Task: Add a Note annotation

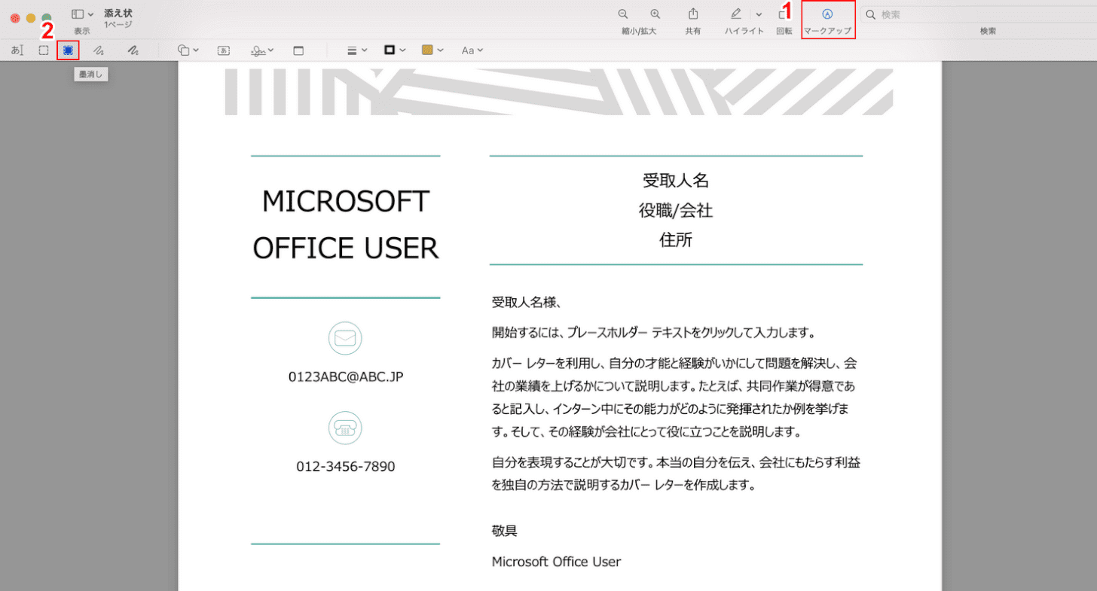Action: [298, 50]
